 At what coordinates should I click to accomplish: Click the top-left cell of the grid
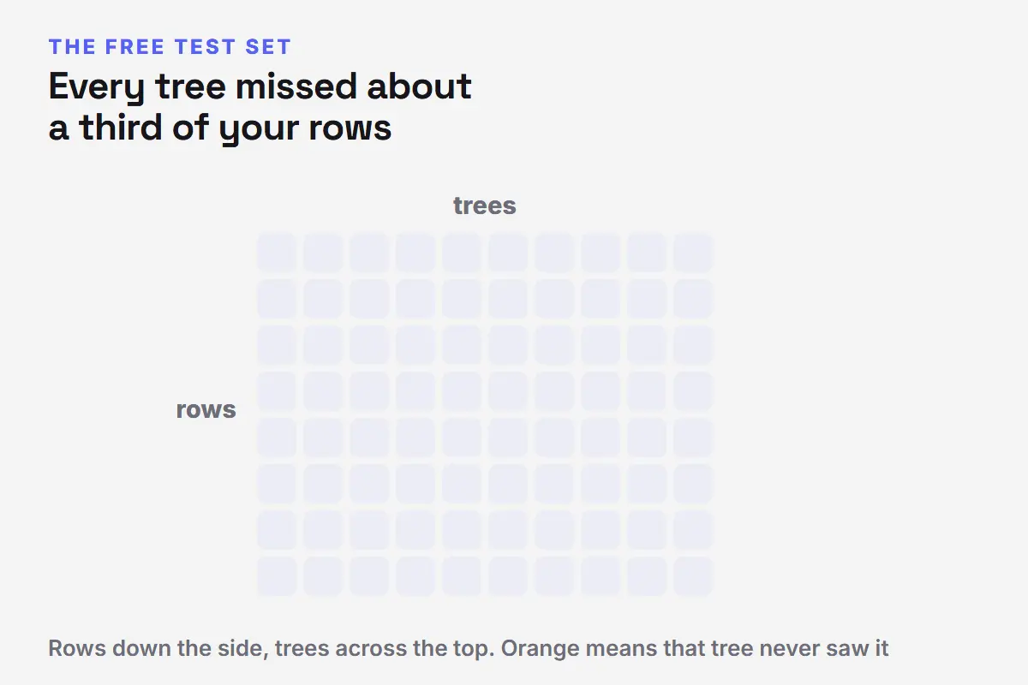(x=277, y=253)
